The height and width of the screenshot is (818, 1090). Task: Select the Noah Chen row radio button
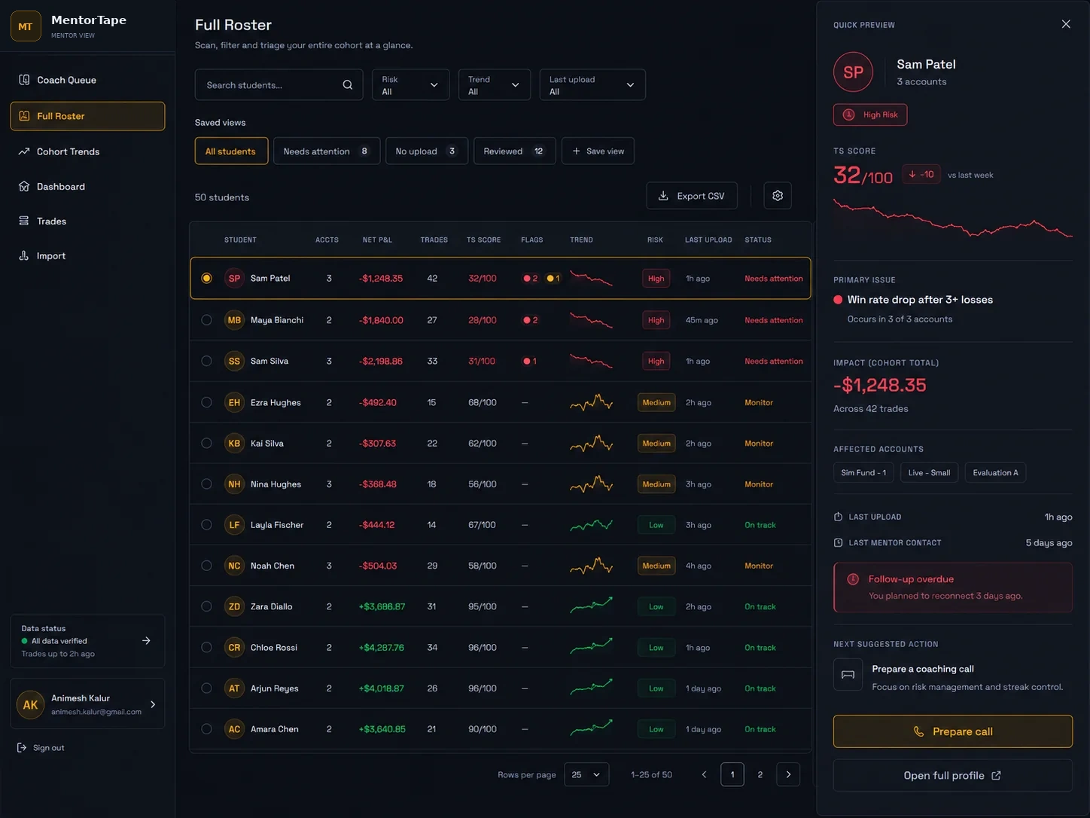tap(206, 566)
